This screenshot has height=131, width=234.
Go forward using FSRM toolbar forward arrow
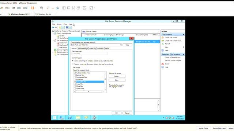tap(56, 27)
